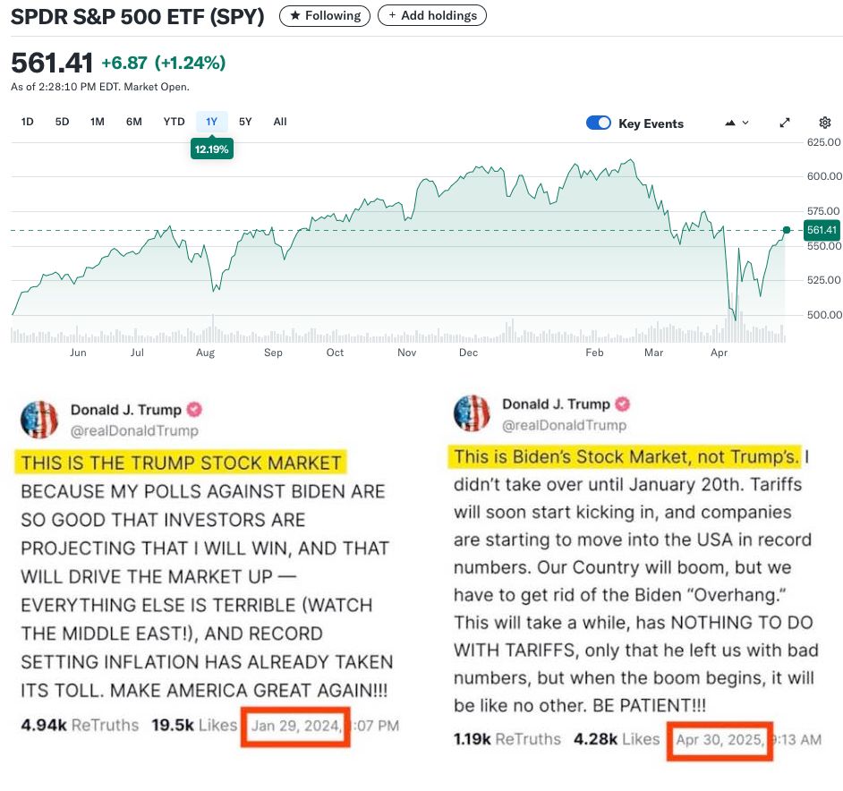Switch to 1M chart range
Viewport: 843px width, 791px height.
click(x=98, y=122)
